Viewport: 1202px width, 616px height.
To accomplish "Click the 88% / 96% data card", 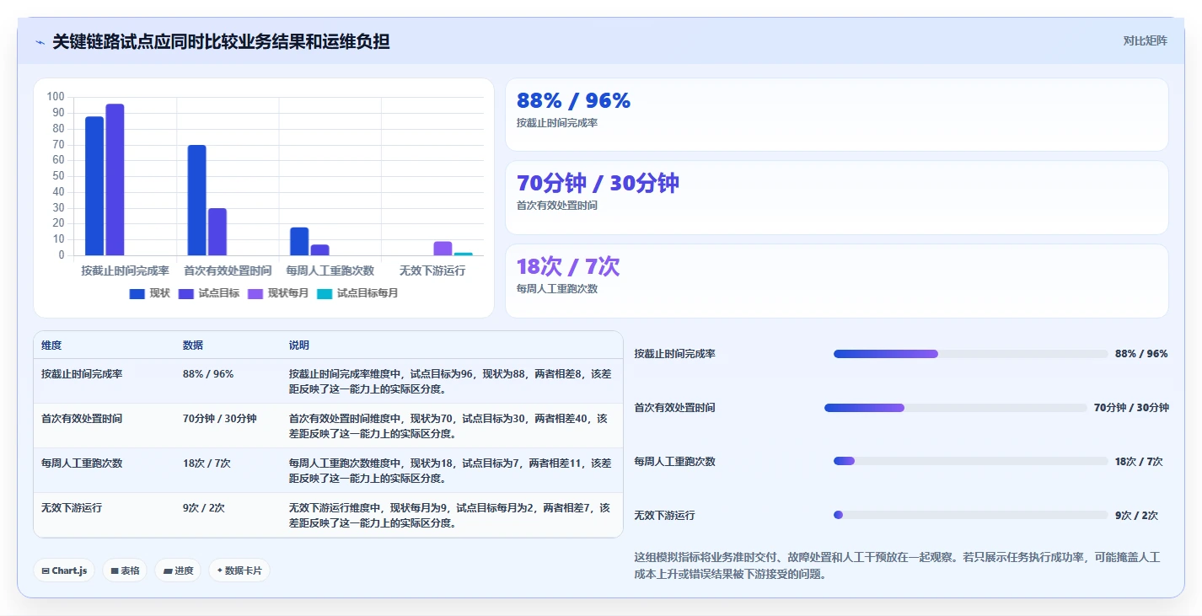I will click(836, 115).
